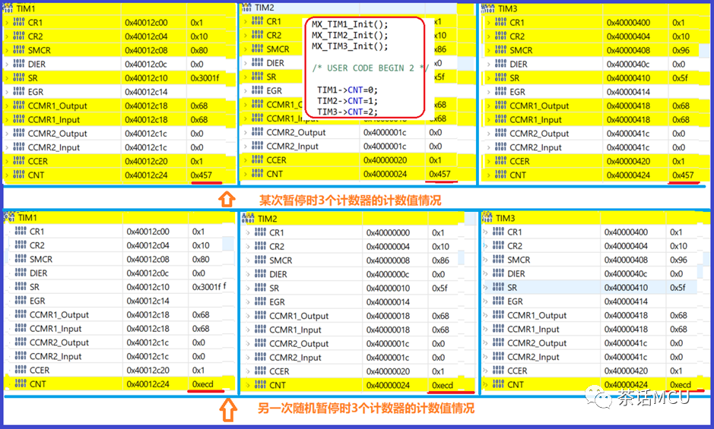Select SMCR value 0x86 in lower TIM2 panel
Viewport: 714px width, 429px height.
pyautogui.click(x=440, y=260)
